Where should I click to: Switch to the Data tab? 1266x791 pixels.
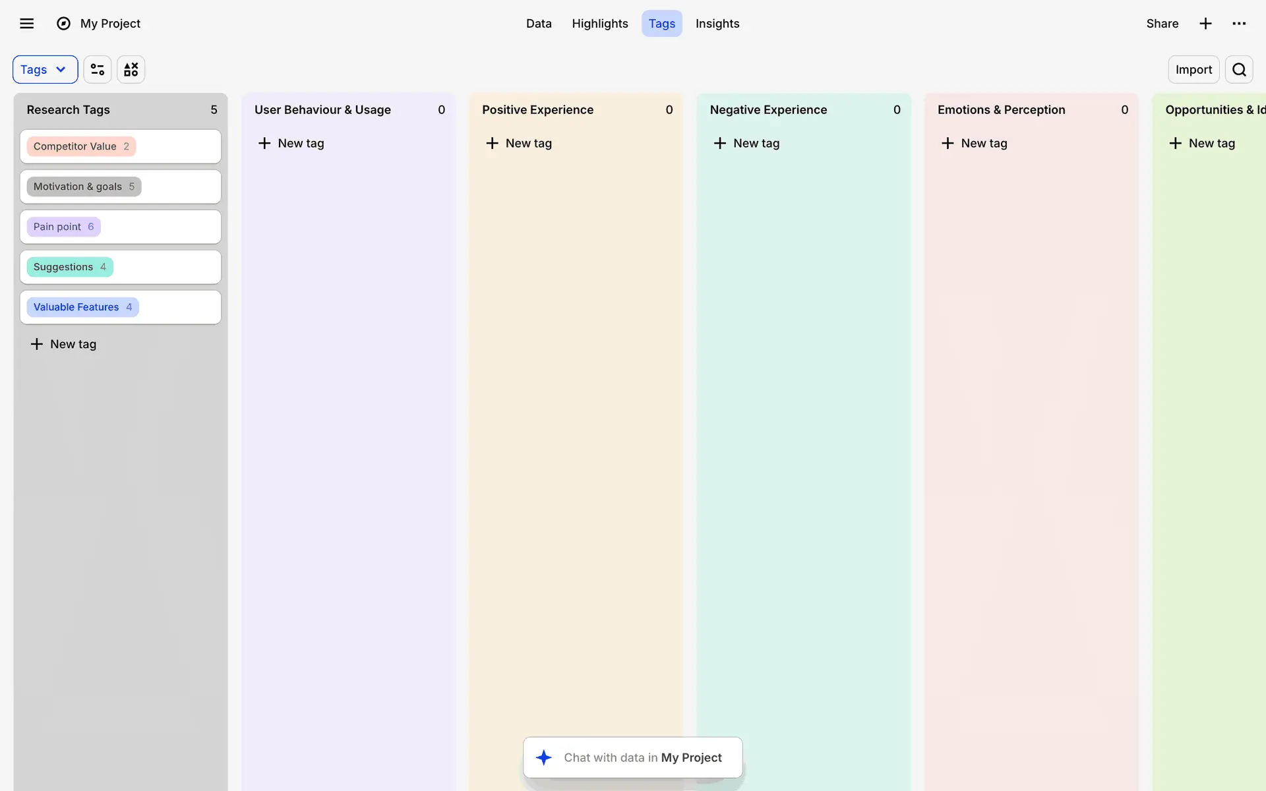(539, 24)
